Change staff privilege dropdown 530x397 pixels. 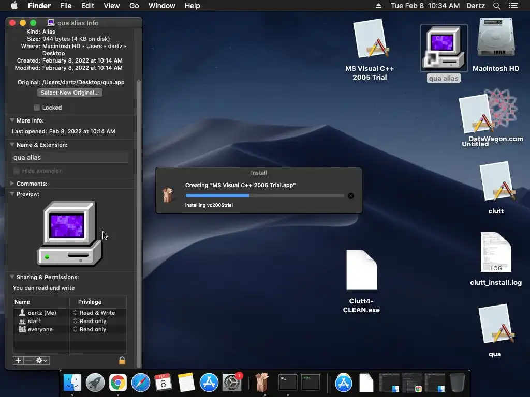[x=90, y=321]
